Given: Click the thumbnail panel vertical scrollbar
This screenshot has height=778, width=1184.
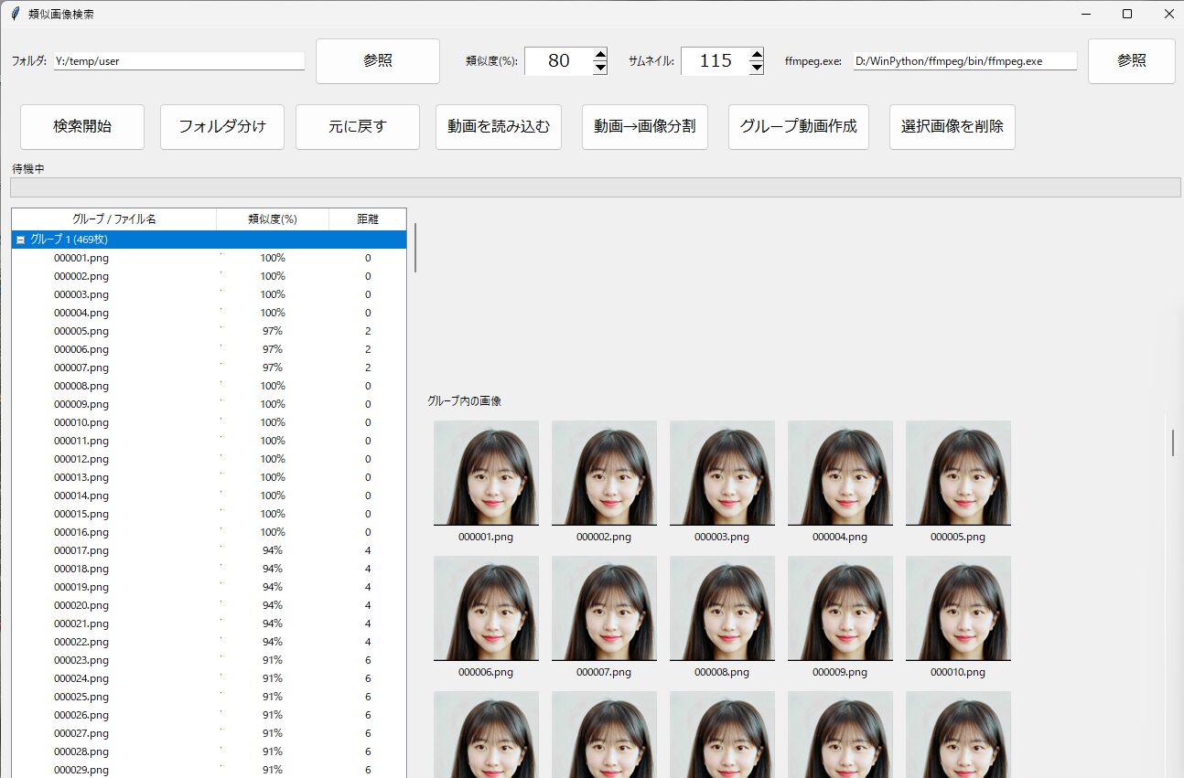Looking at the screenshot, I should 1172,442.
